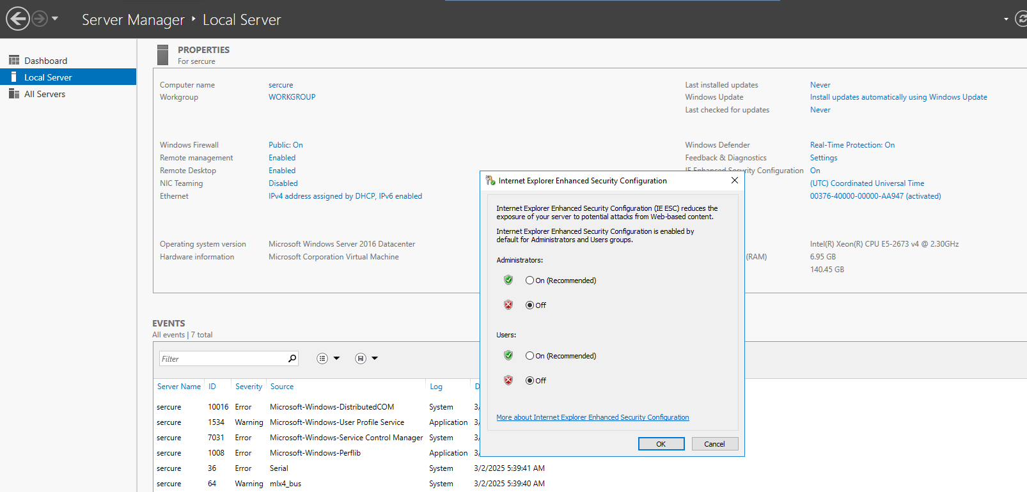Select Administrators Off radio button
The width and height of the screenshot is (1027, 492).
(529, 305)
